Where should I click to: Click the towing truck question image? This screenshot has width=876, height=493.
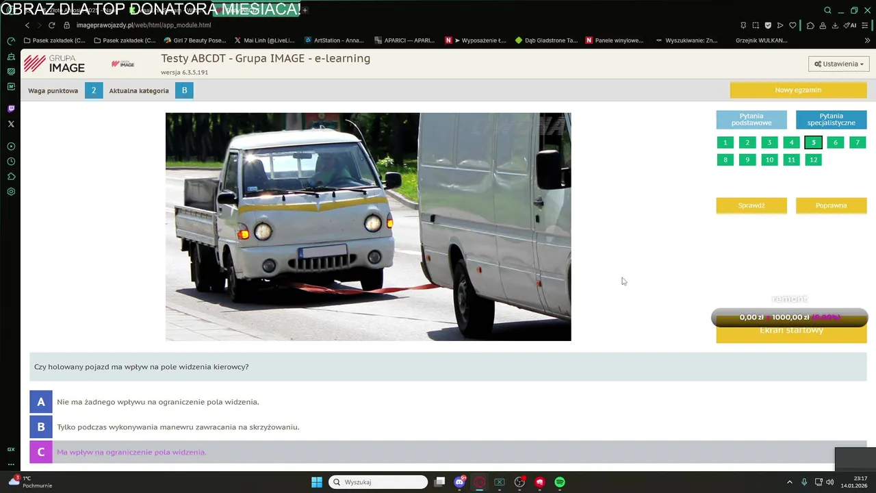(x=368, y=227)
